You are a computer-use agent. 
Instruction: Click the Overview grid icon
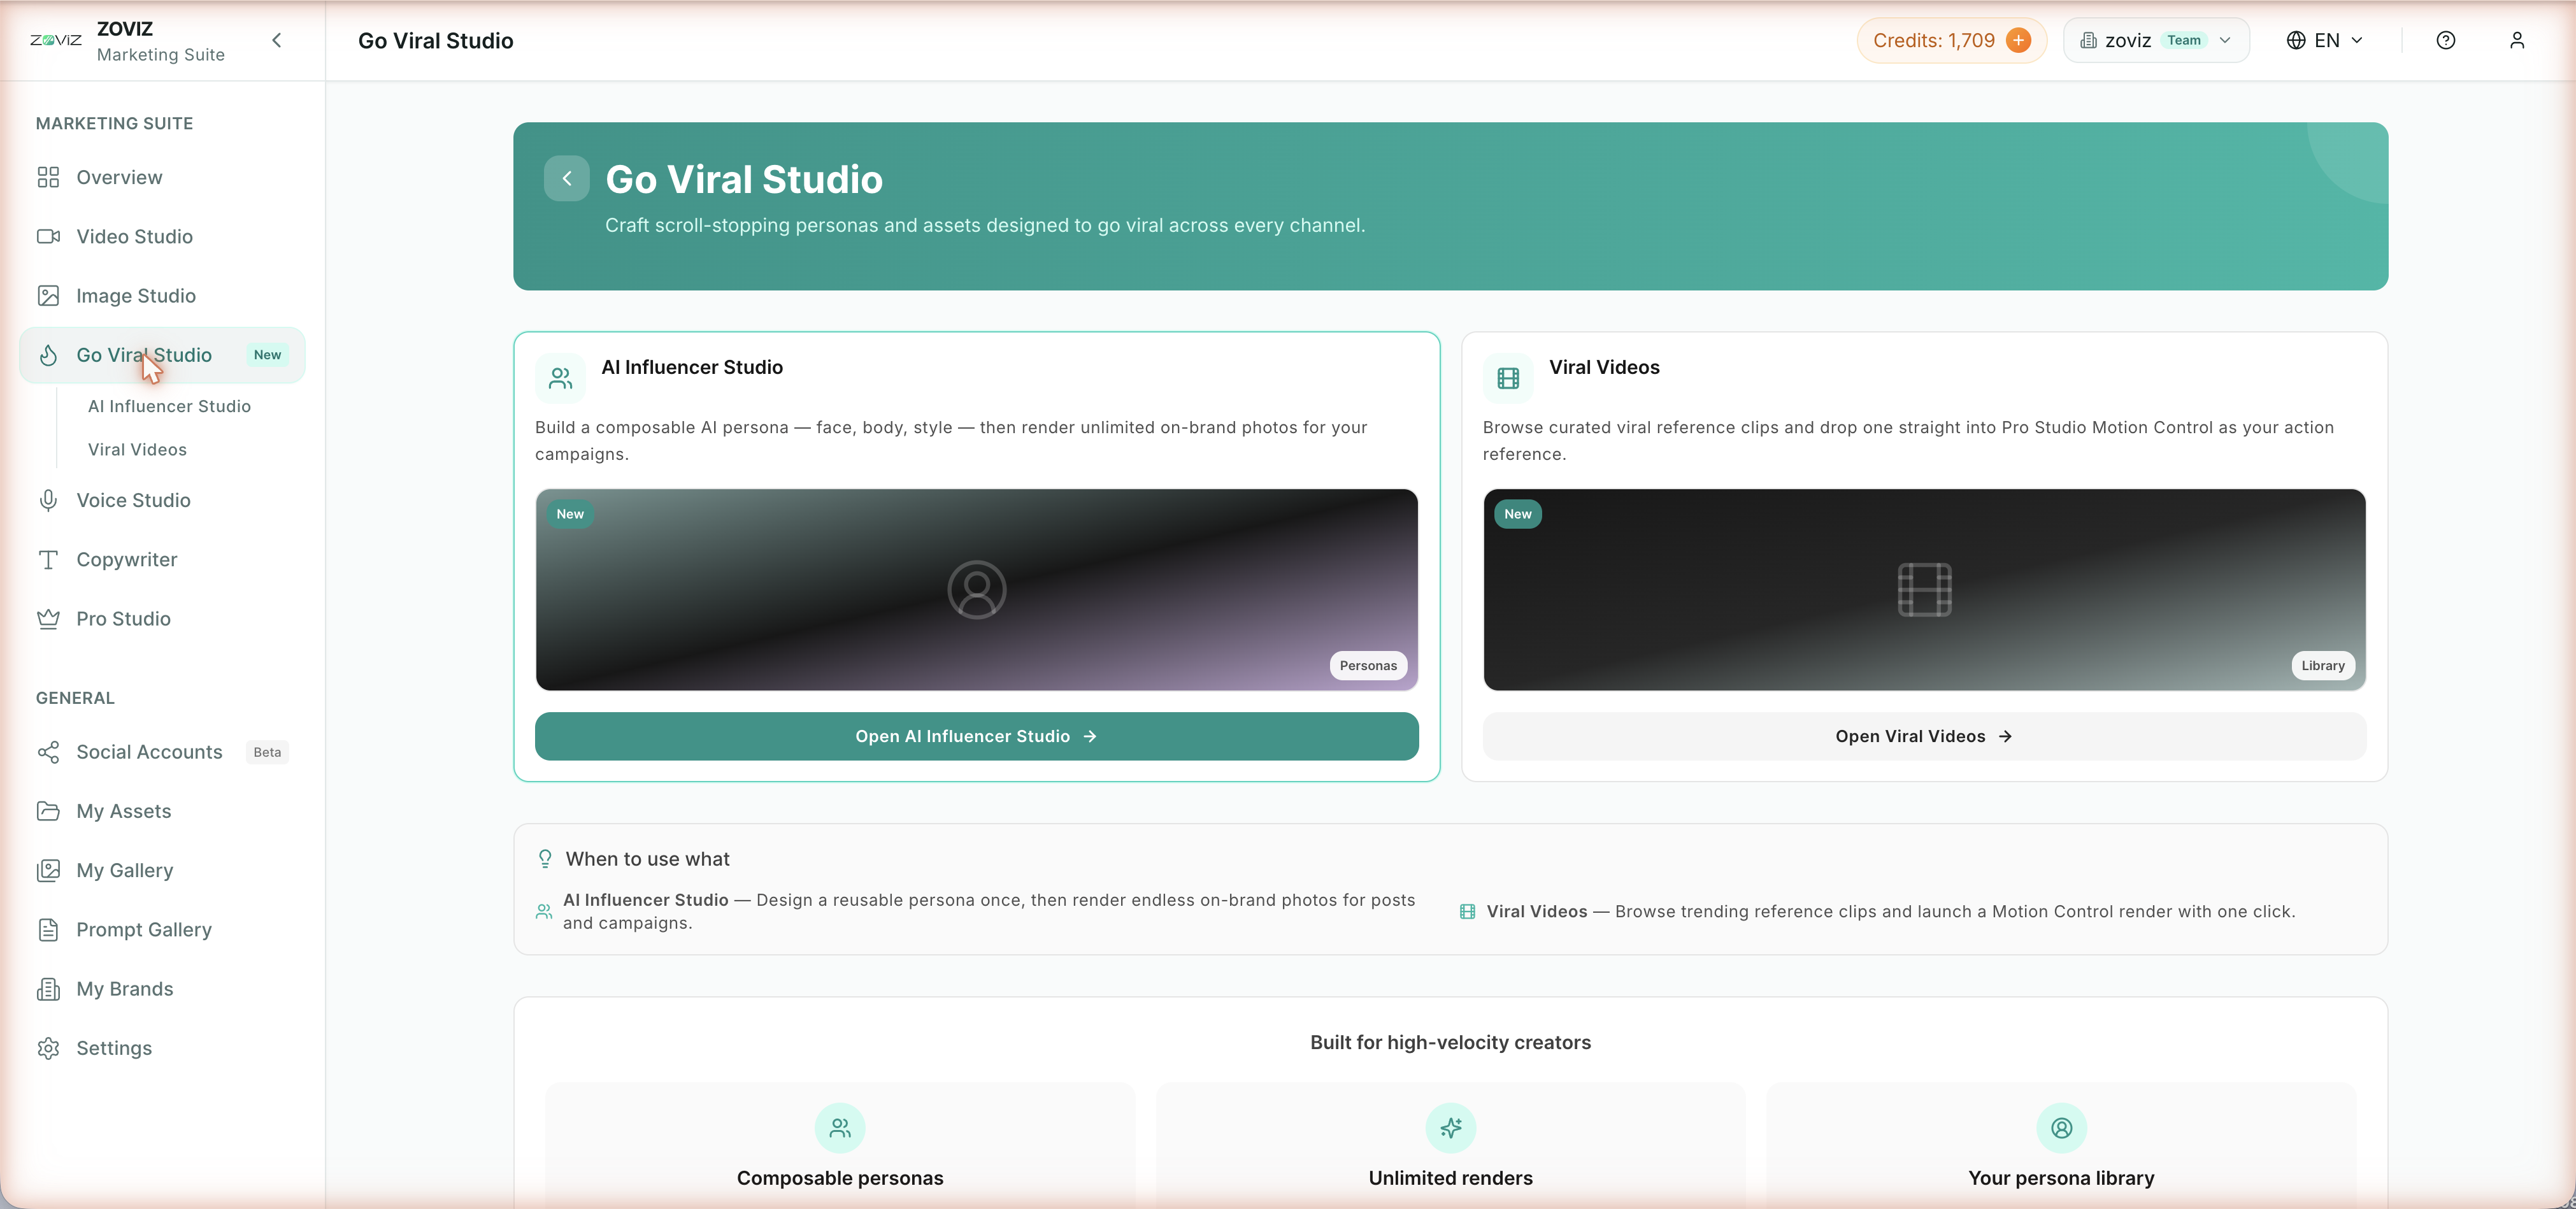[x=48, y=177]
